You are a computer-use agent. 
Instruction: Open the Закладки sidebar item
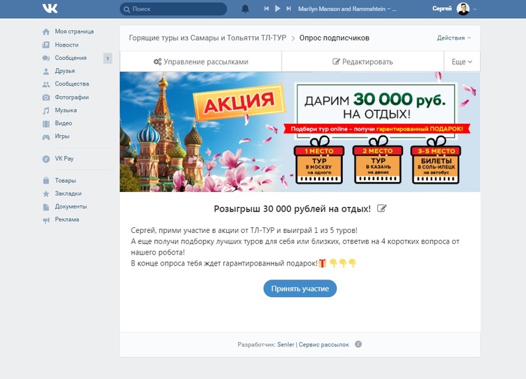(x=68, y=193)
